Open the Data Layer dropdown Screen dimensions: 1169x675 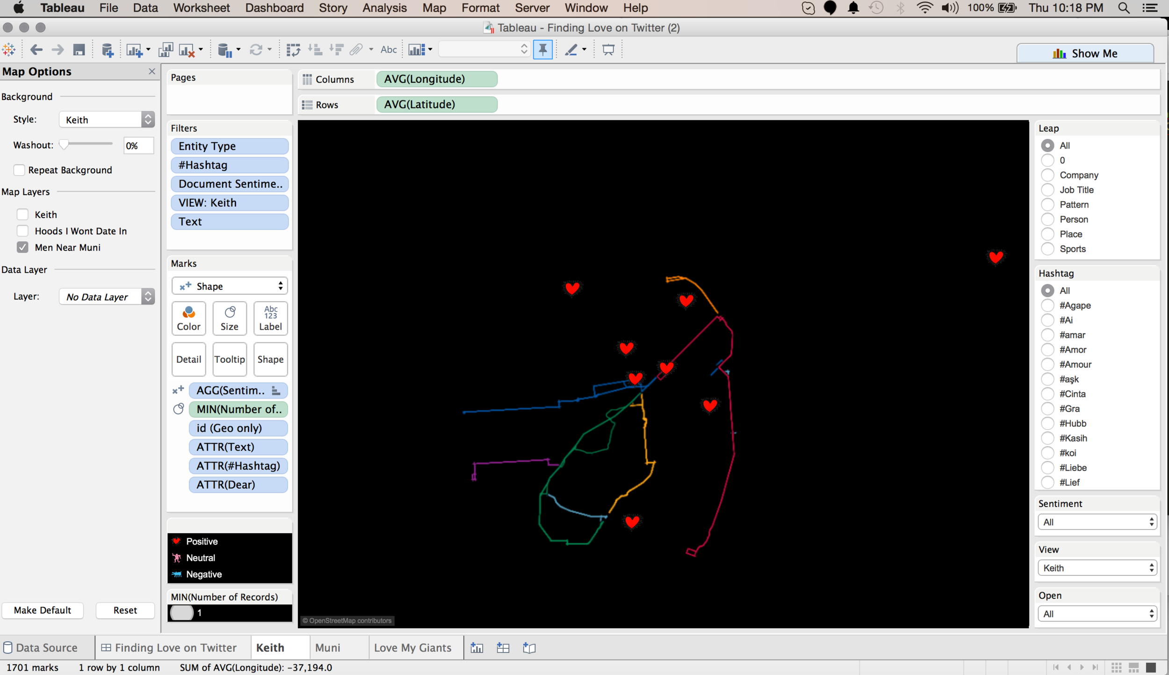click(107, 297)
